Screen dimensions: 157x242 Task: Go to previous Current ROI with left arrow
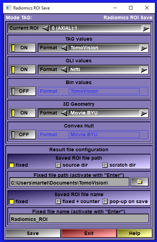pos(45,28)
